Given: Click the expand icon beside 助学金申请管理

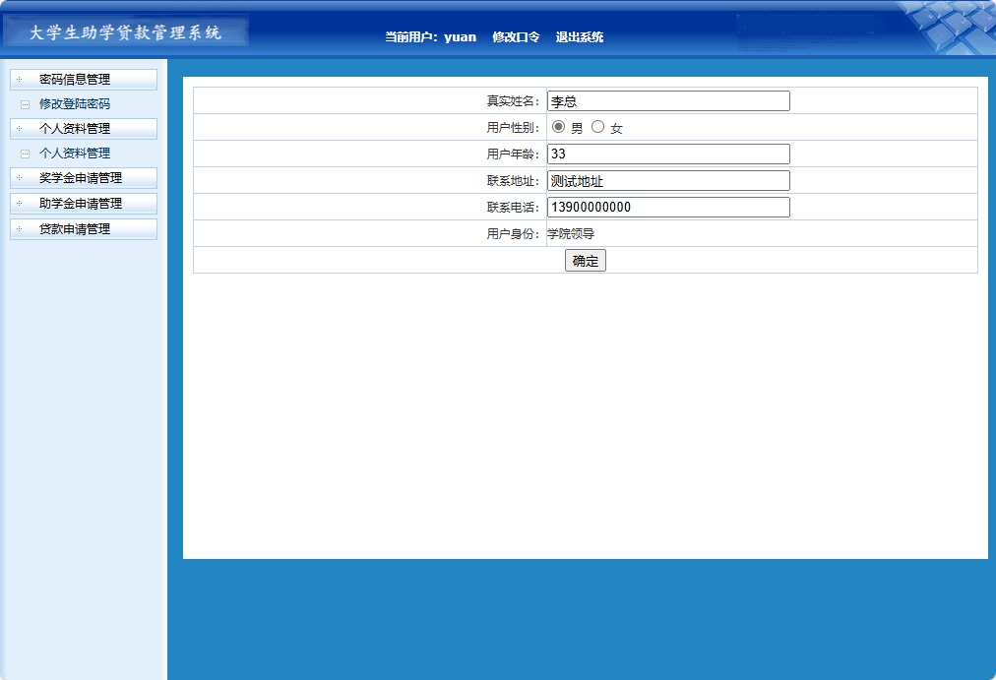Looking at the screenshot, I should pyautogui.click(x=22, y=204).
